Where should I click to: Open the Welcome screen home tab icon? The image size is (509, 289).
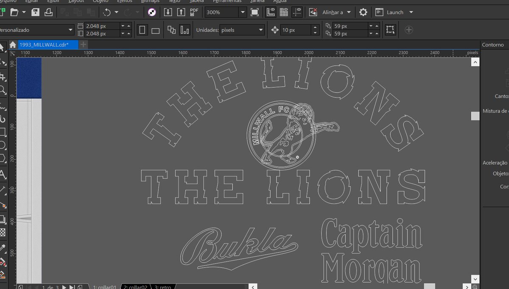13,45
